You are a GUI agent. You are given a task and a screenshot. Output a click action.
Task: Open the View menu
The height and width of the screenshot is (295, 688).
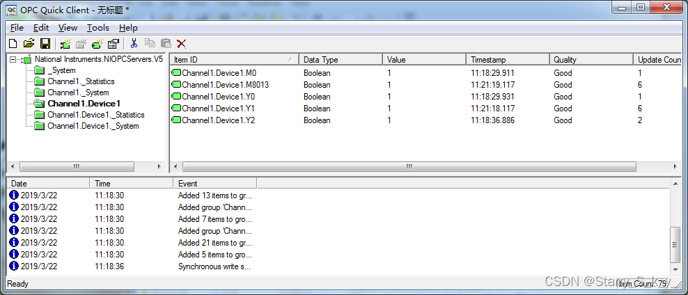point(68,28)
